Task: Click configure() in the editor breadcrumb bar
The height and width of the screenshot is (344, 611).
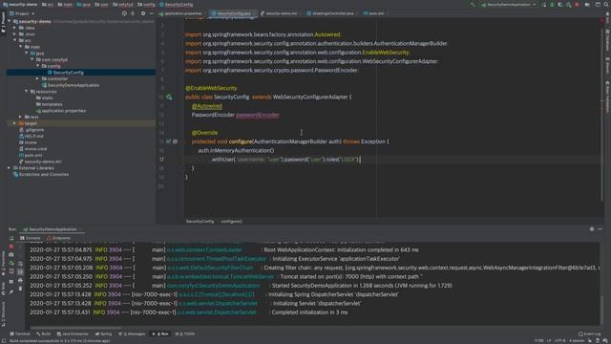Action: (231, 221)
